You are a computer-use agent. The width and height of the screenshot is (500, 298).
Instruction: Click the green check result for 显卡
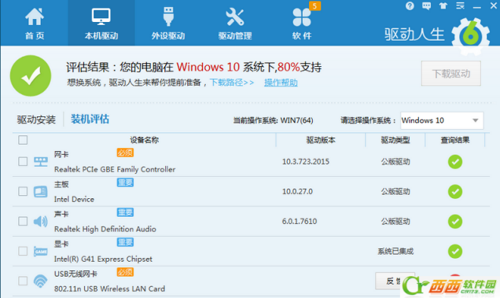(x=455, y=252)
